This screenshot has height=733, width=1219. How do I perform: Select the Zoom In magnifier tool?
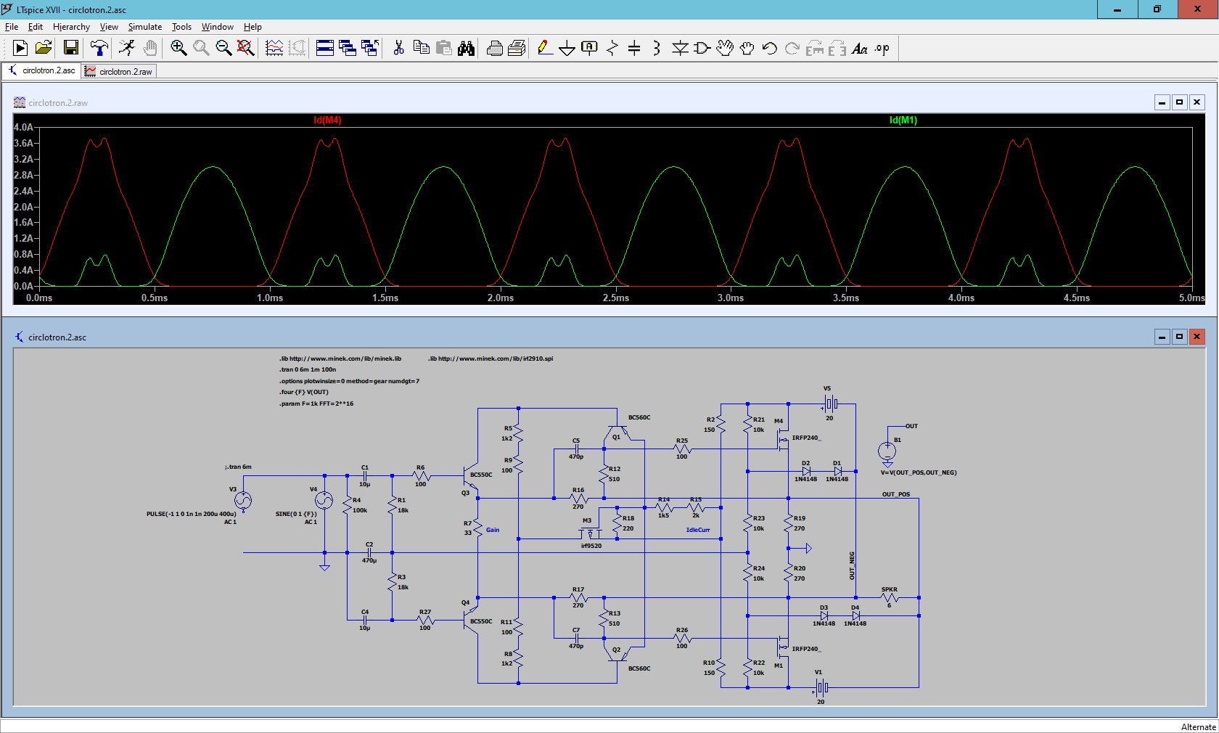[x=178, y=48]
